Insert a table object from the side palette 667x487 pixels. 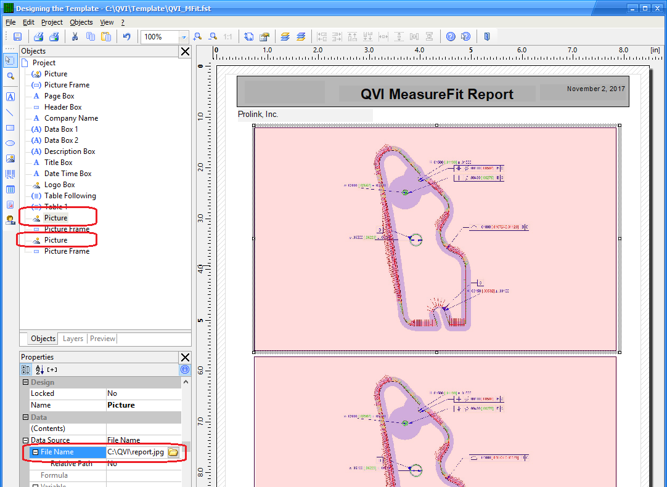pos(10,190)
